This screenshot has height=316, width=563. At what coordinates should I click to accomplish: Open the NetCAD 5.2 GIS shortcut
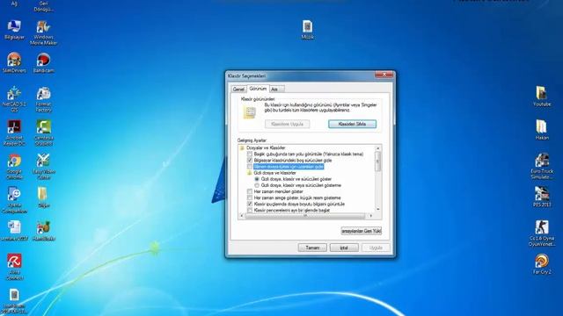(x=14, y=99)
